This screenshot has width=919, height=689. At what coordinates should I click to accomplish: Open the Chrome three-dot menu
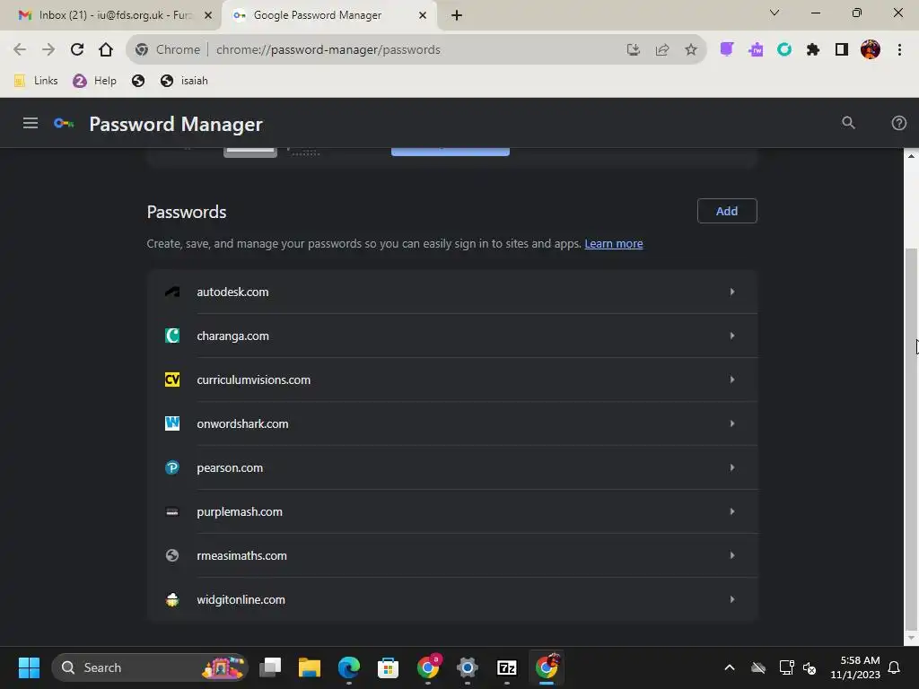tap(899, 50)
